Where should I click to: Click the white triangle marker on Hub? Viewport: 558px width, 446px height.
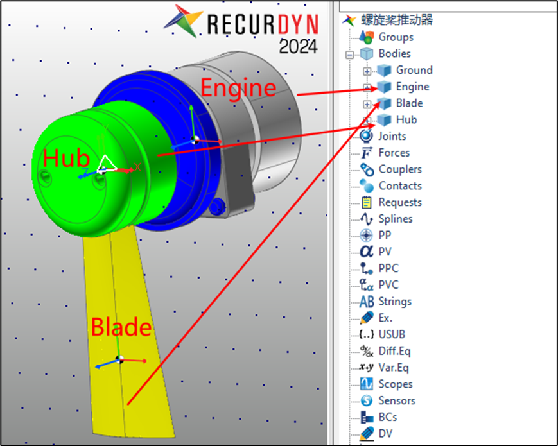(x=107, y=164)
